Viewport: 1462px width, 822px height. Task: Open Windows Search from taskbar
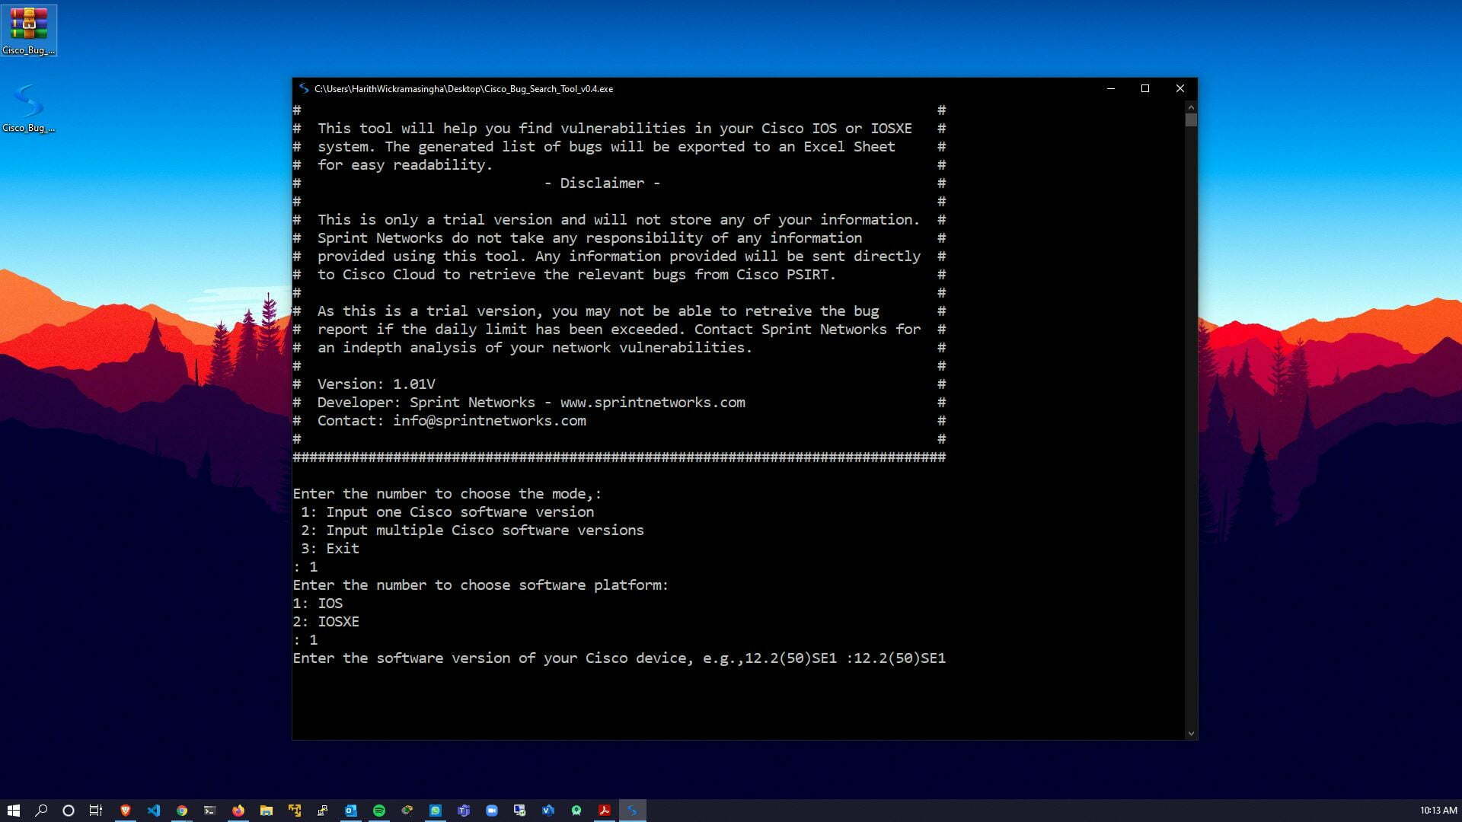[41, 811]
